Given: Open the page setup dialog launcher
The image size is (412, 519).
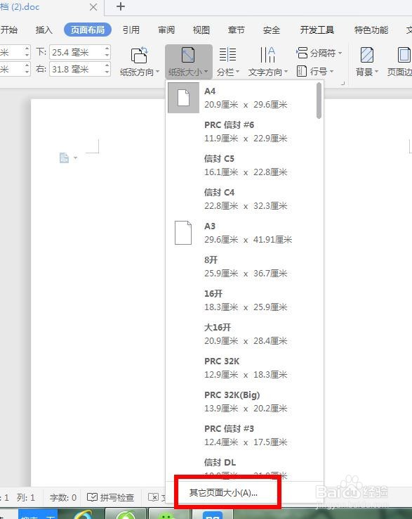Looking at the screenshot, I should 343,83.
